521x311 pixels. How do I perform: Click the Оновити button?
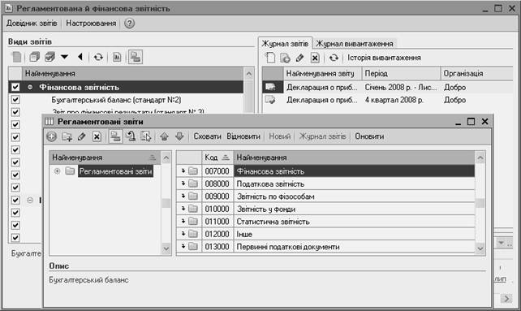pyautogui.click(x=369, y=136)
